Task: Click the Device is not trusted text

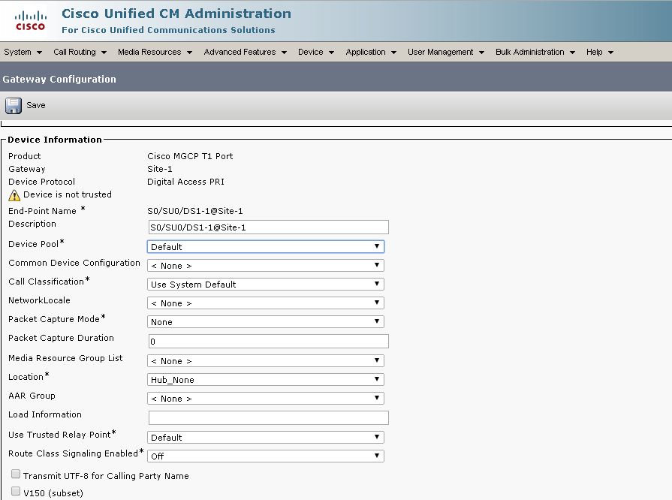Action: (x=68, y=194)
